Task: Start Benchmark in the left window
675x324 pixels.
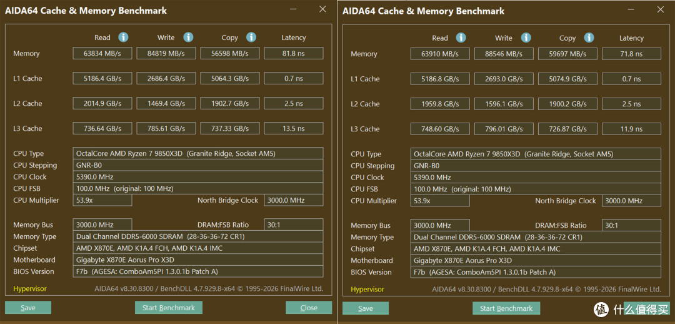Action: click(169, 308)
